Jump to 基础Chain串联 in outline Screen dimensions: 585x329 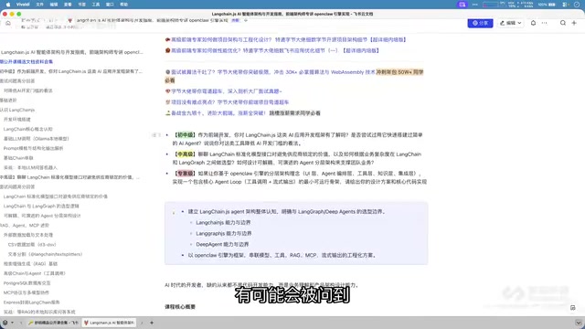point(18,158)
